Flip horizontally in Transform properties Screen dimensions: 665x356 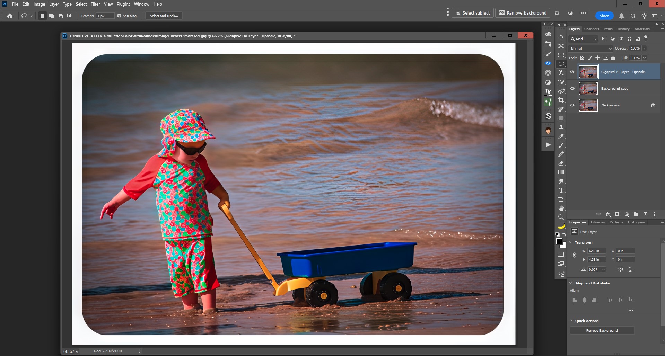pyautogui.click(x=620, y=269)
